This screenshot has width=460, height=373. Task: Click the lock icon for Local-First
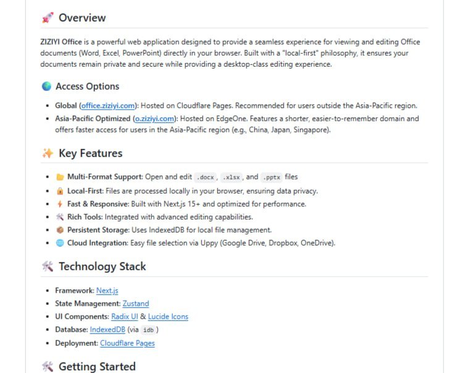coord(60,191)
